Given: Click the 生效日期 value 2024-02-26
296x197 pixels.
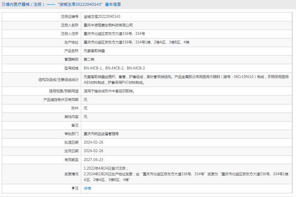Looking at the screenshot, I should click(x=93, y=151).
